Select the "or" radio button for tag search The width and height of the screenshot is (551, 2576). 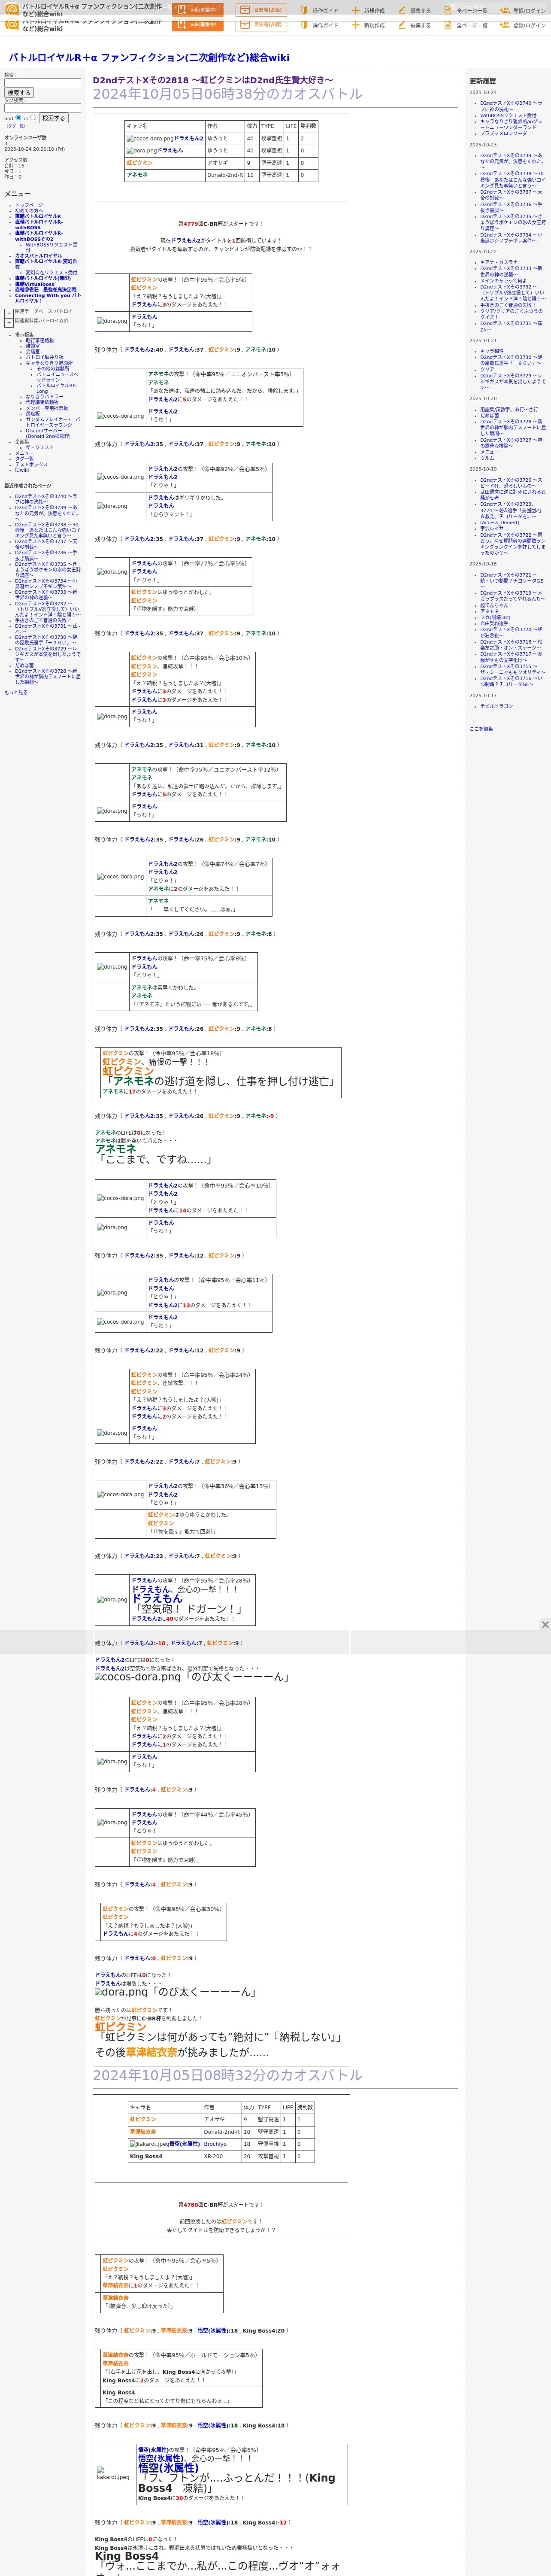coord(33,117)
